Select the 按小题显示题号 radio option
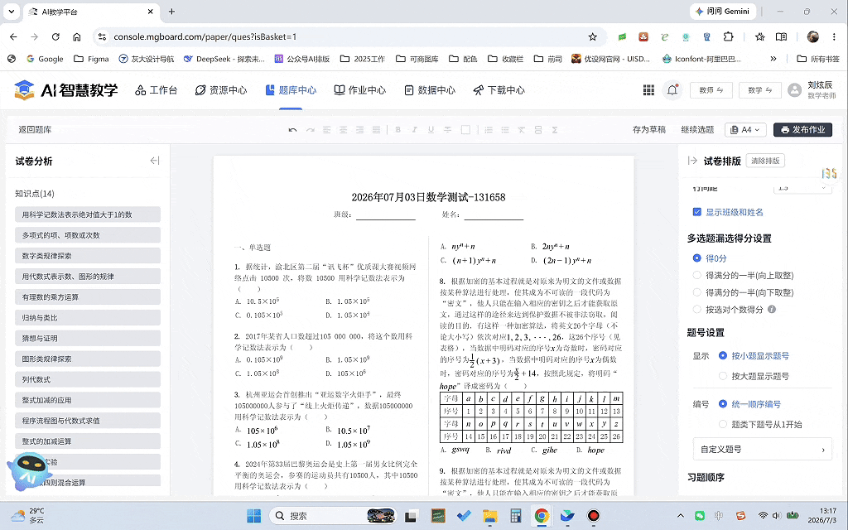 [x=722, y=356]
